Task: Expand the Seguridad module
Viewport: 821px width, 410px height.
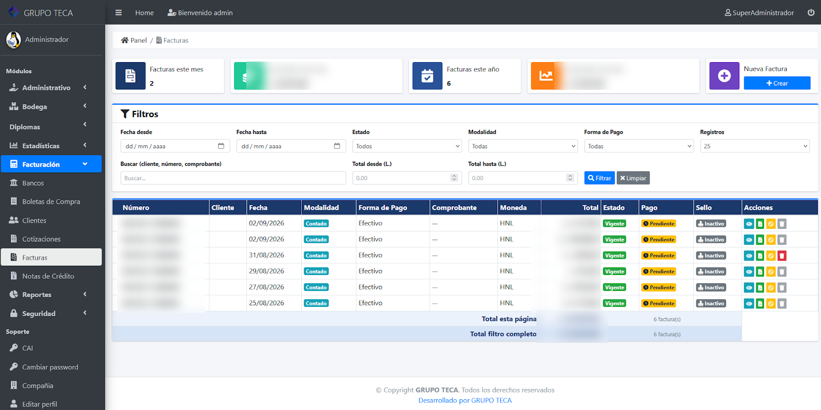Action: (51, 314)
